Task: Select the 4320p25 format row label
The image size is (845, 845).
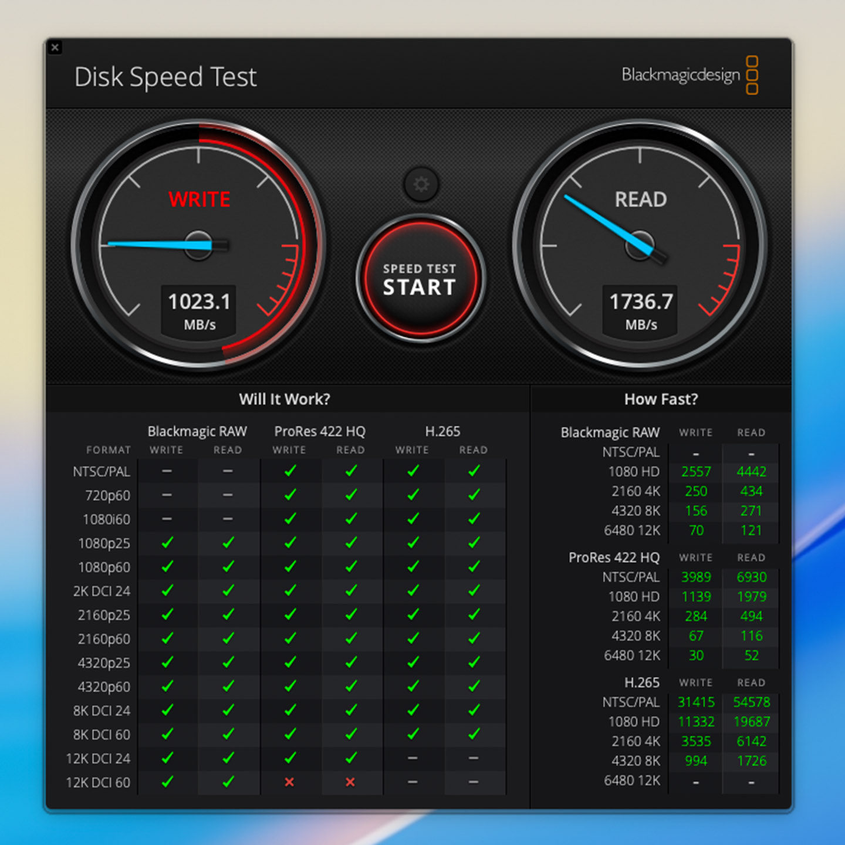Action: click(104, 663)
